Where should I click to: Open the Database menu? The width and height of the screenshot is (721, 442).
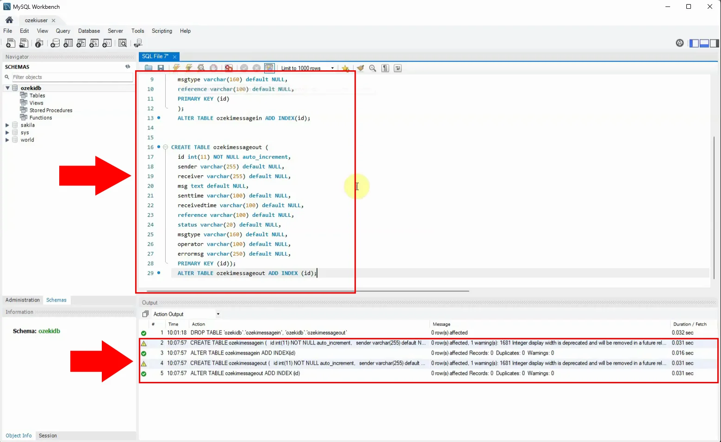[89, 31]
